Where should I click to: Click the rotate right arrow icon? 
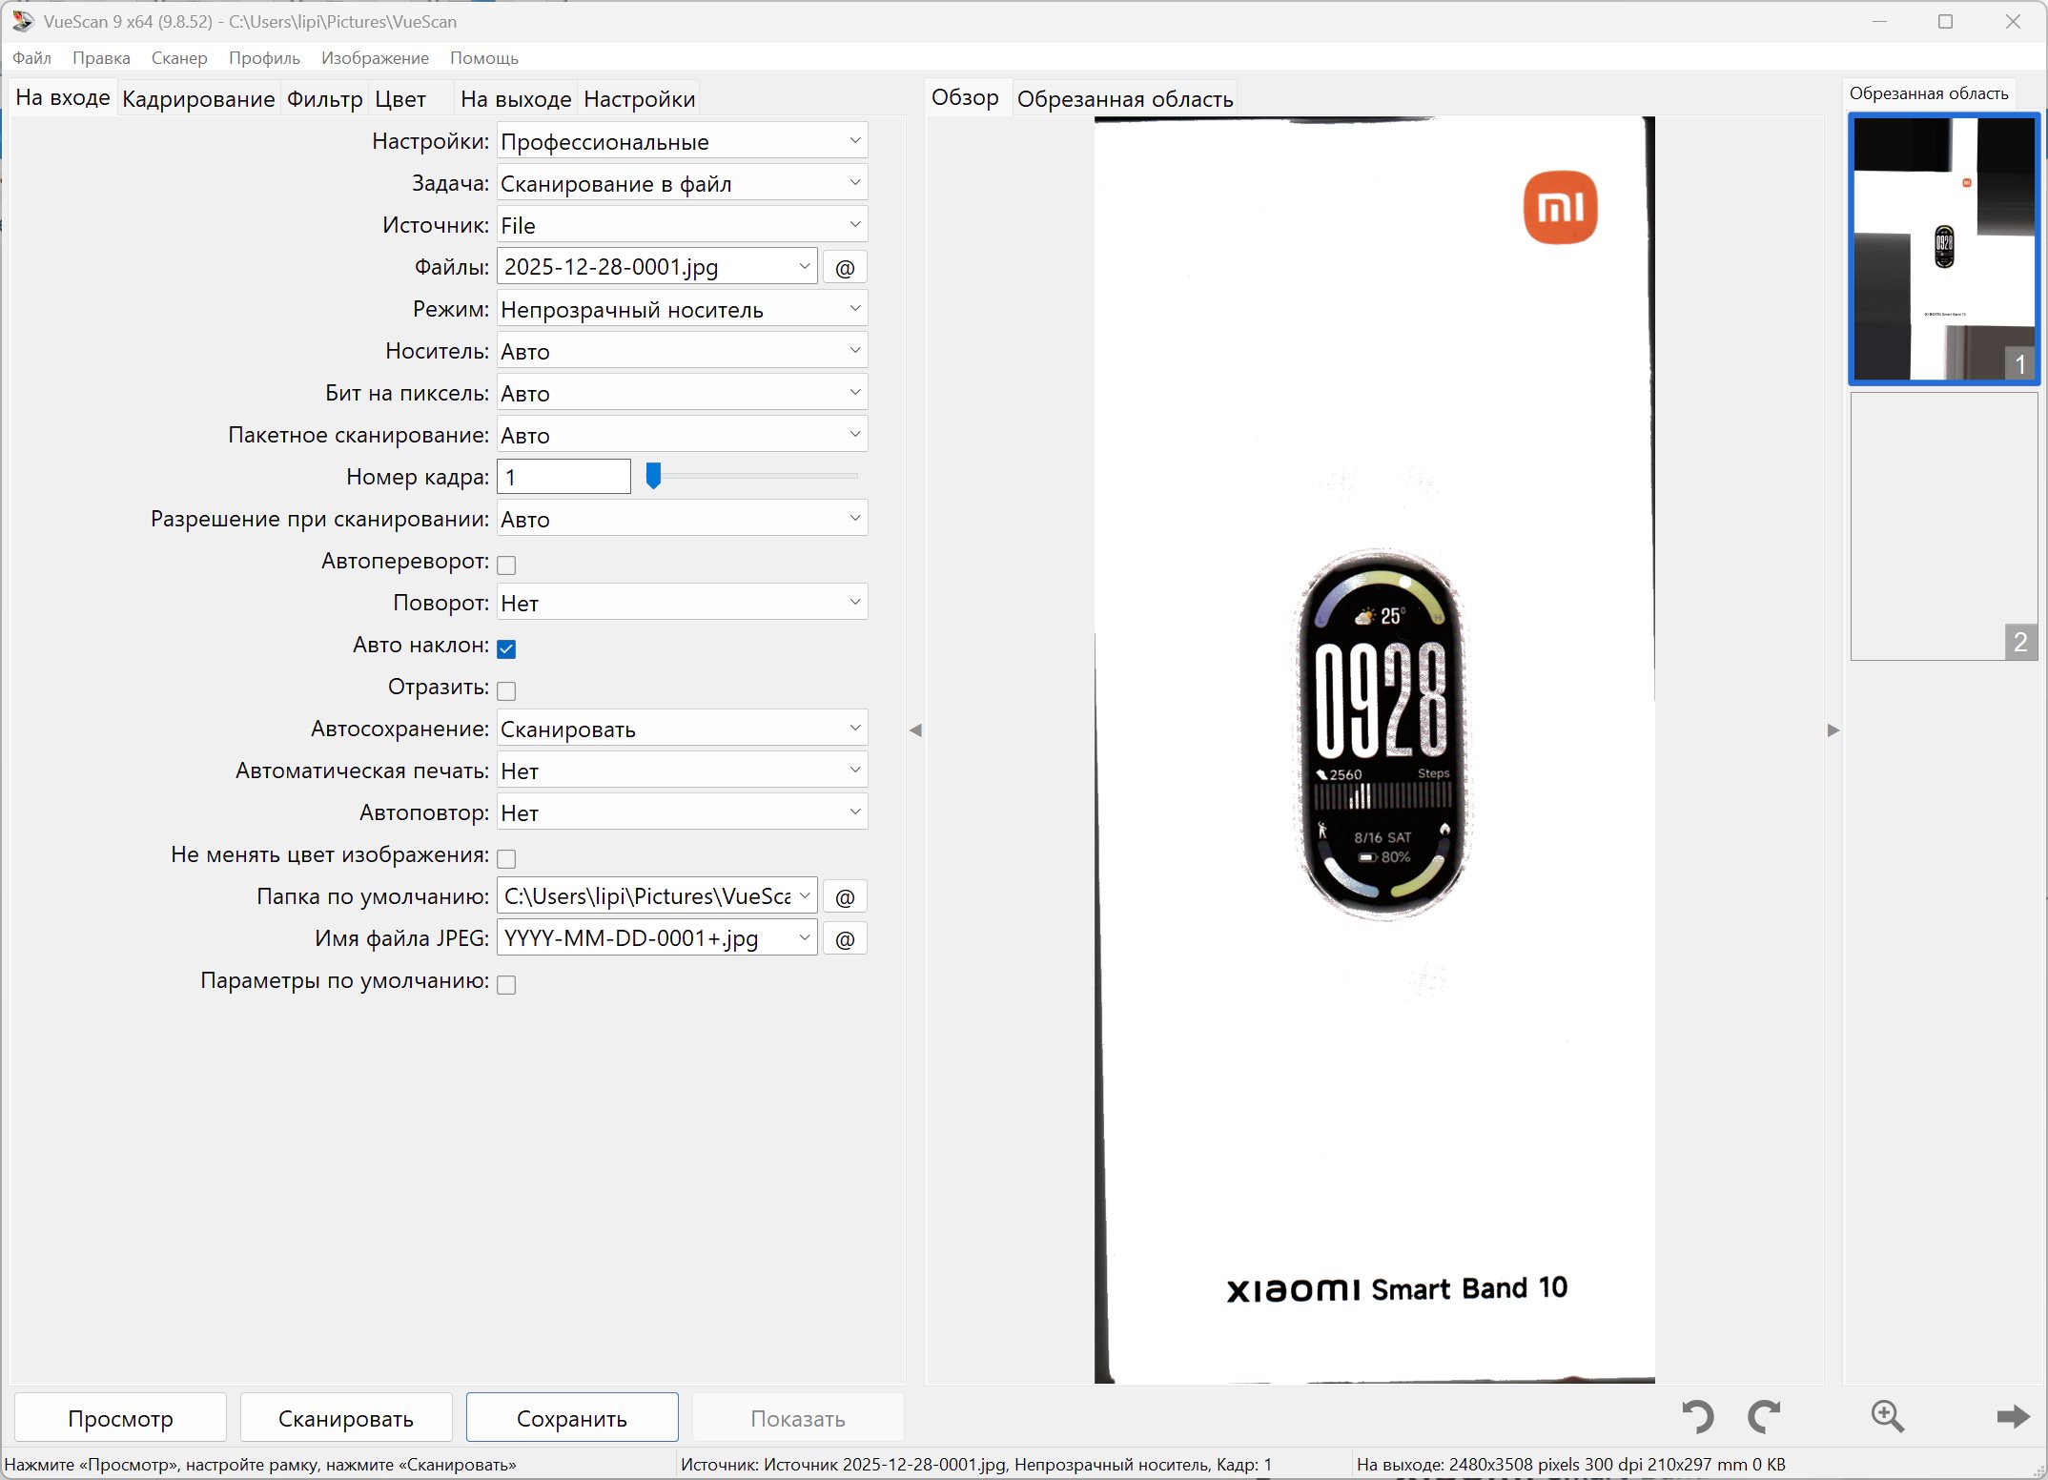pyautogui.click(x=1764, y=1417)
